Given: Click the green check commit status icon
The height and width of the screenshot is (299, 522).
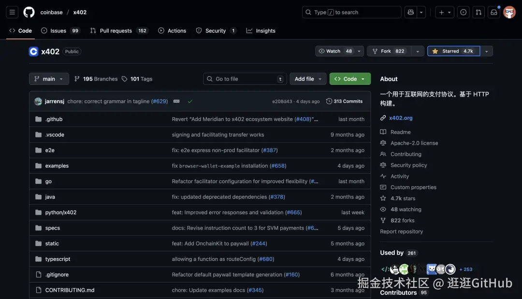Looking at the screenshot, I should [190, 101].
